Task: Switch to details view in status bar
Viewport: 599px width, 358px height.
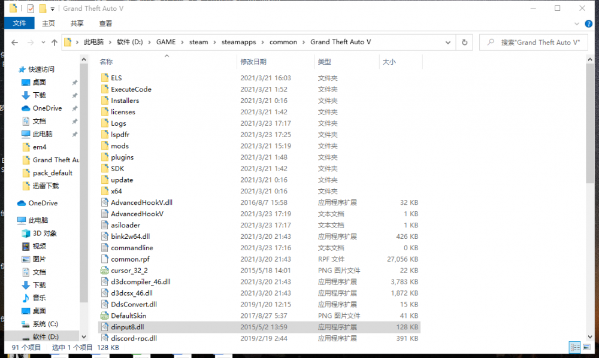Action: coord(574,347)
